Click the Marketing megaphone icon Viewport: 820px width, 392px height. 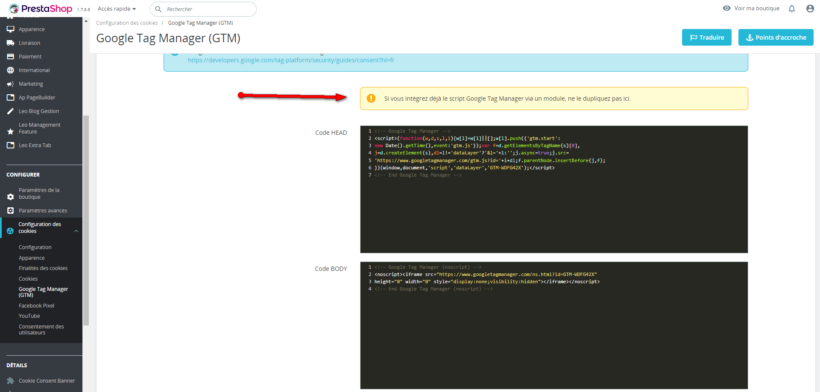[x=11, y=84]
